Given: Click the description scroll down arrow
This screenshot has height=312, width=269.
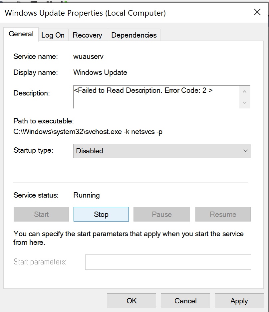Looking at the screenshot, I should [245, 103].
